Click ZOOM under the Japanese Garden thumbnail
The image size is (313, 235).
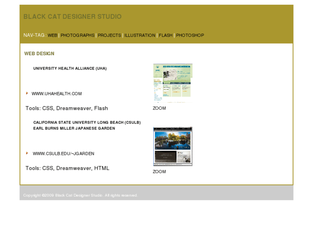pyautogui.click(x=159, y=172)
